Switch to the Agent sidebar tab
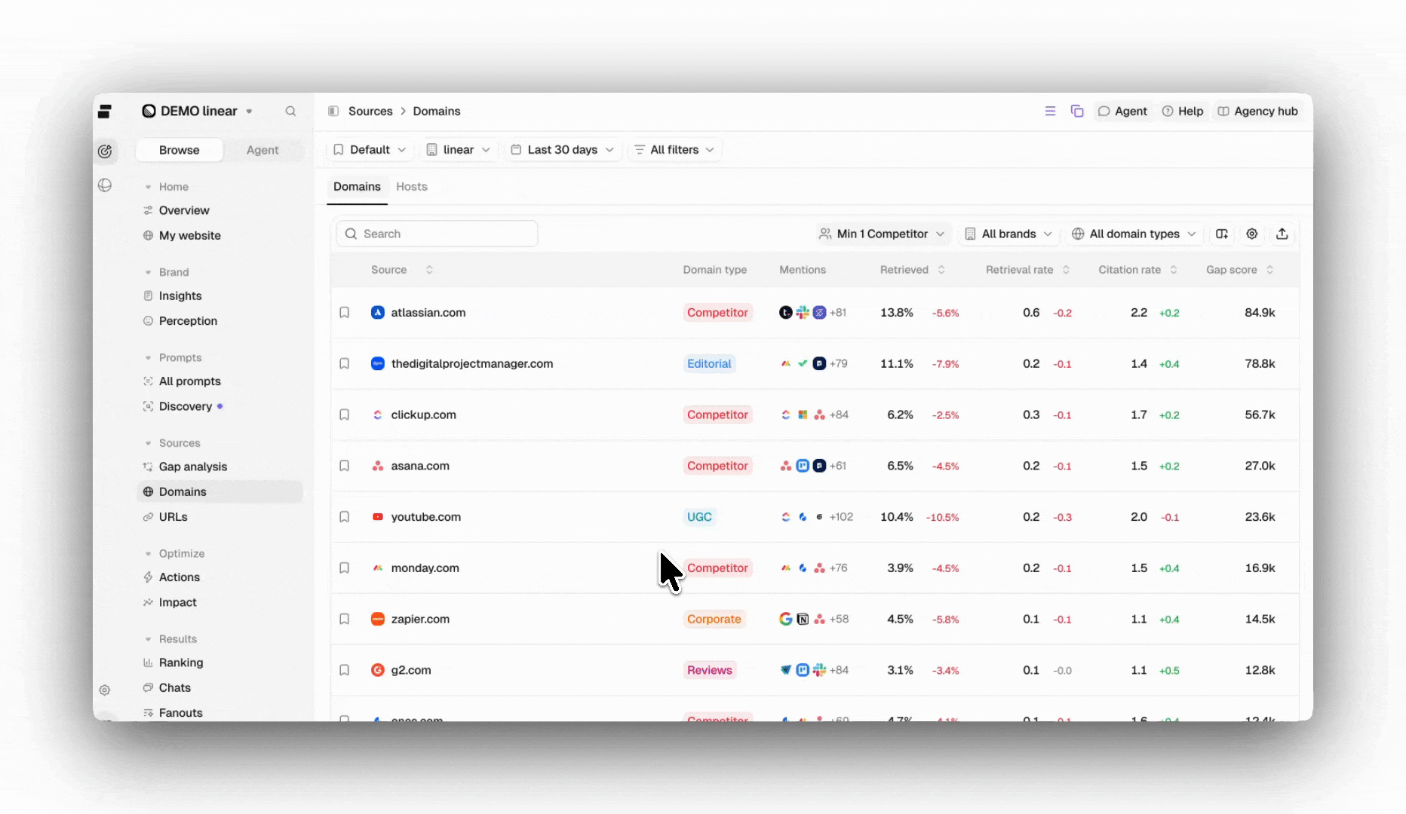The width and height of the screenshot is (1406, 814). point(262,150)
